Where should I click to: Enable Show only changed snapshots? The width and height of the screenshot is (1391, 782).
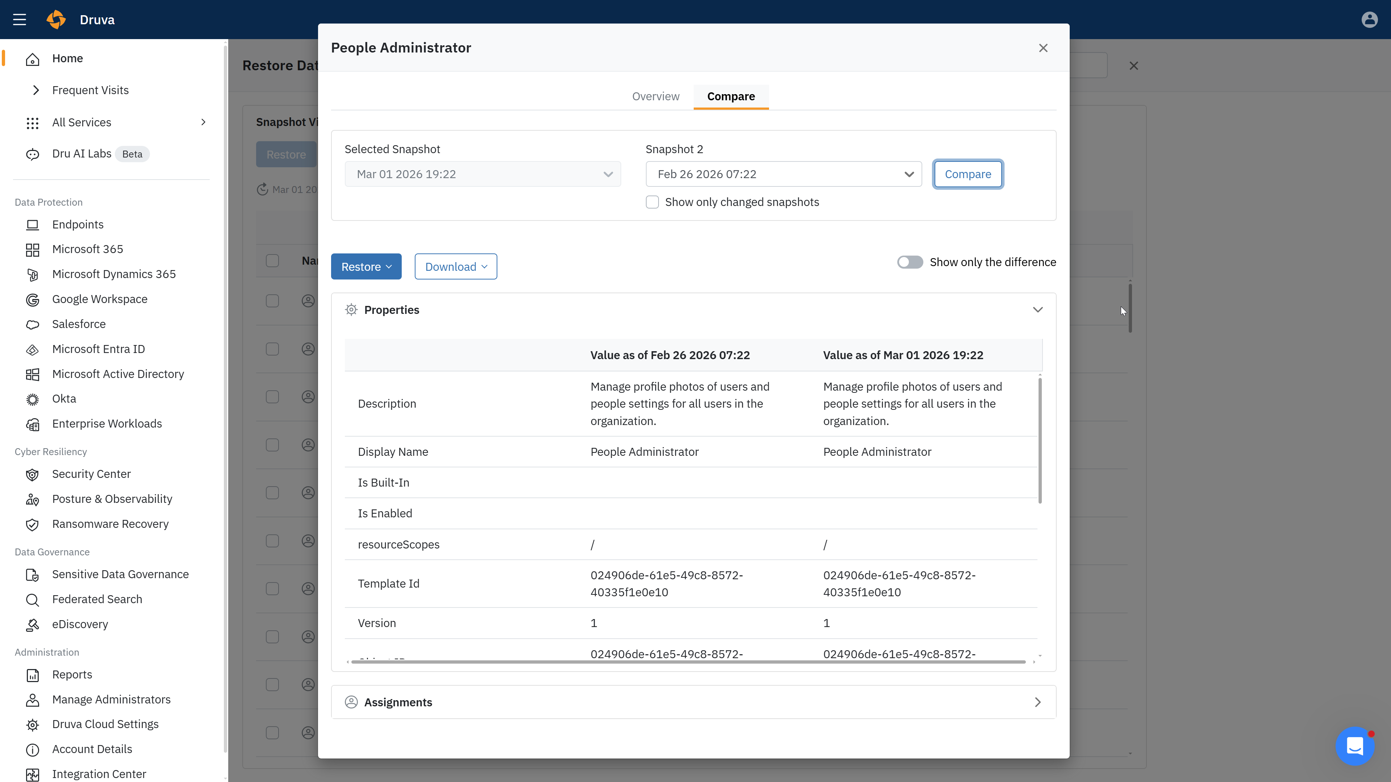tap(652, 201)
